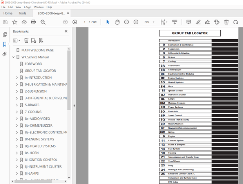This screenshot has width=243, height=184.
Task: Add a comment sticky note
Action: [x=189, y=22]
